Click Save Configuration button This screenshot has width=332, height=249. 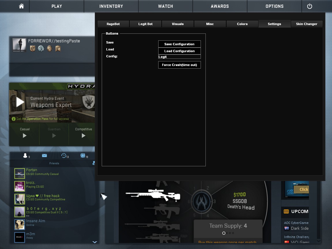[179, 44]
